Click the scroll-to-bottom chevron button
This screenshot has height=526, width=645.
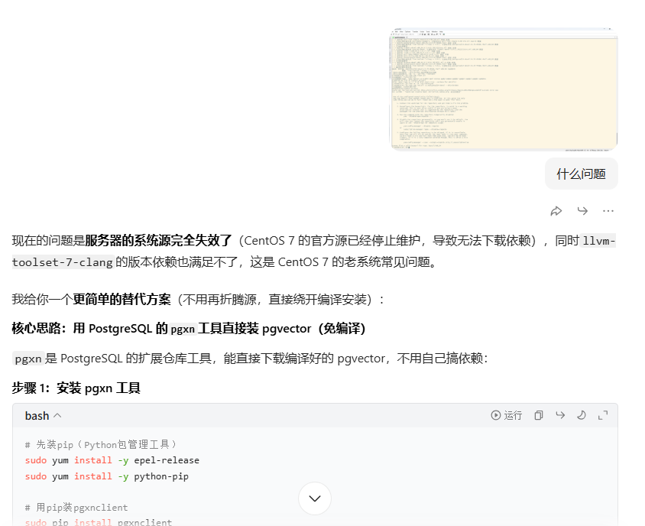(x=315, y=498)
